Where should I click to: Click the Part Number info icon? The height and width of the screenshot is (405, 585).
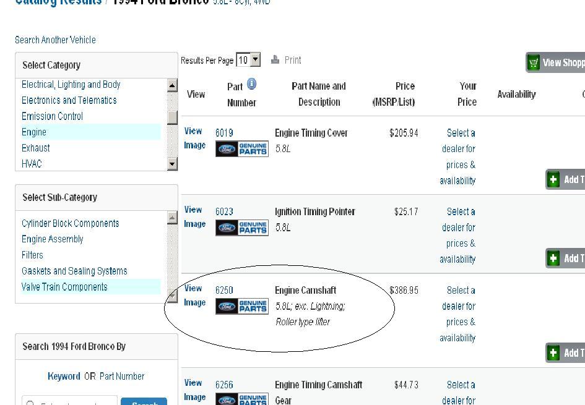(x=252, y=84)
